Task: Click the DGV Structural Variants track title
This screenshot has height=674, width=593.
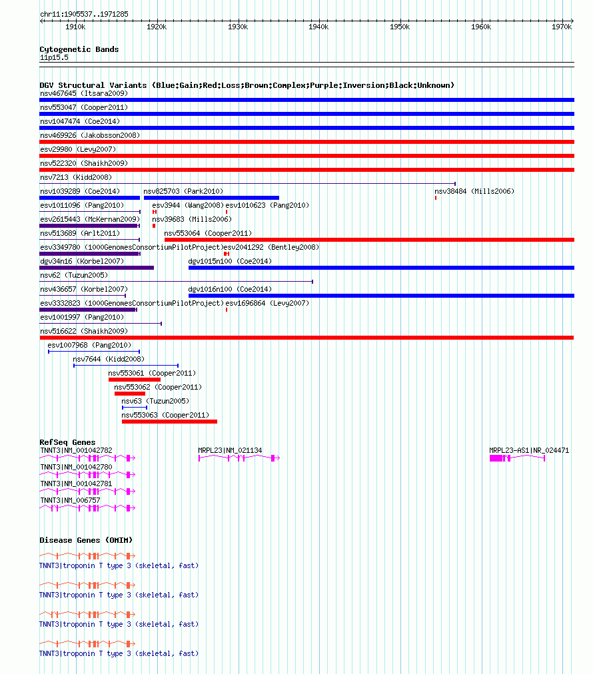Action: [x=247, y=85]
